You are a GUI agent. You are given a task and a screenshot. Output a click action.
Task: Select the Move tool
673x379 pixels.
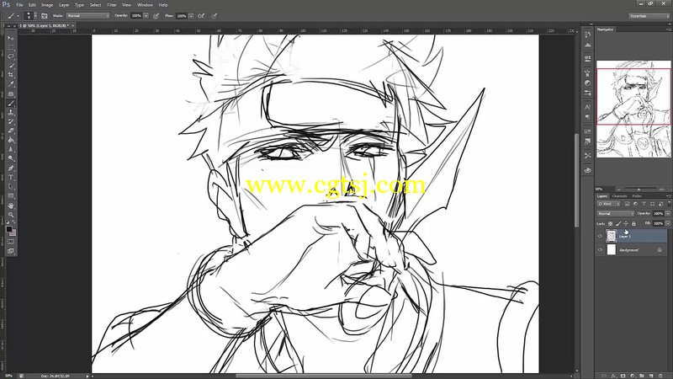tap(11, 38)
